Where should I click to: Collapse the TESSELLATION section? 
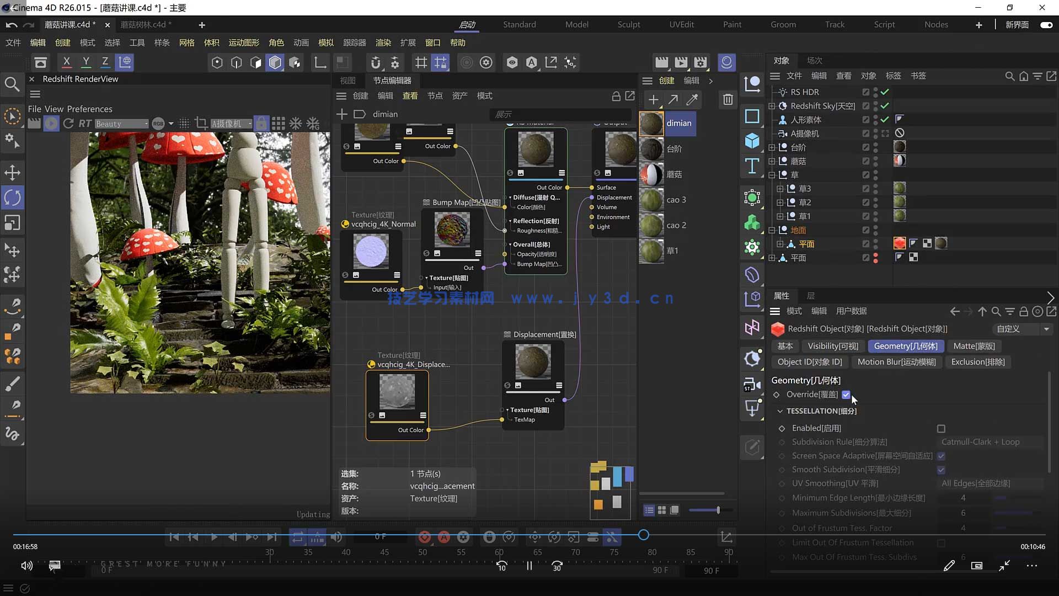point(780,411)
